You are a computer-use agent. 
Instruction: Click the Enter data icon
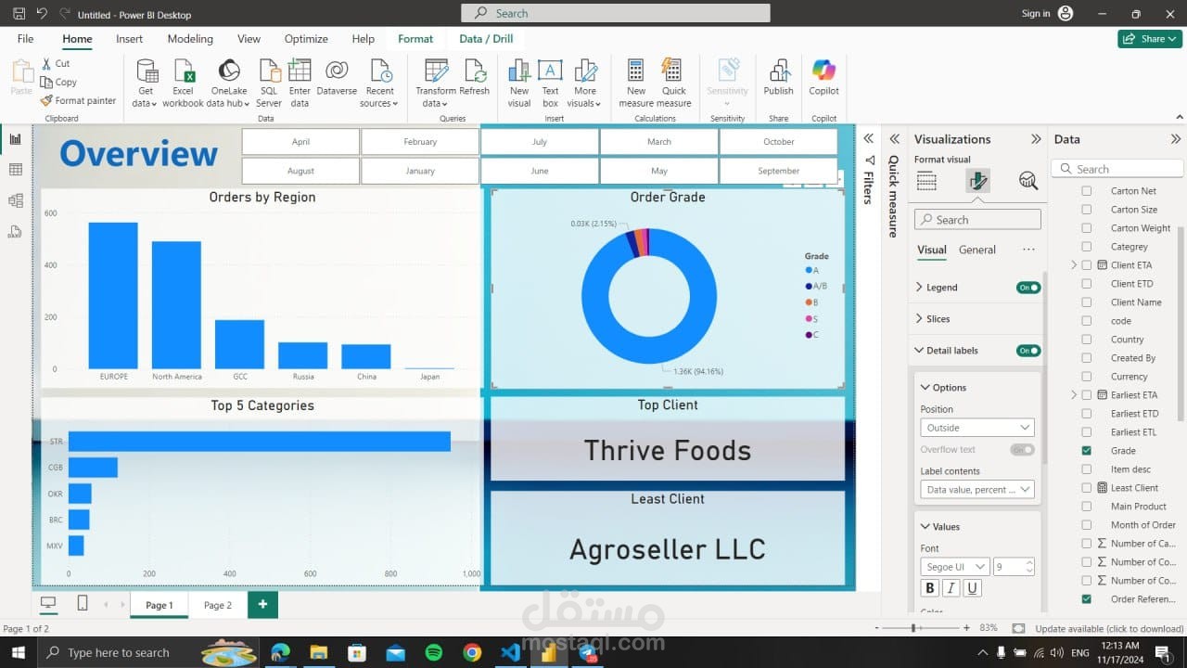[x=300, y=83]
